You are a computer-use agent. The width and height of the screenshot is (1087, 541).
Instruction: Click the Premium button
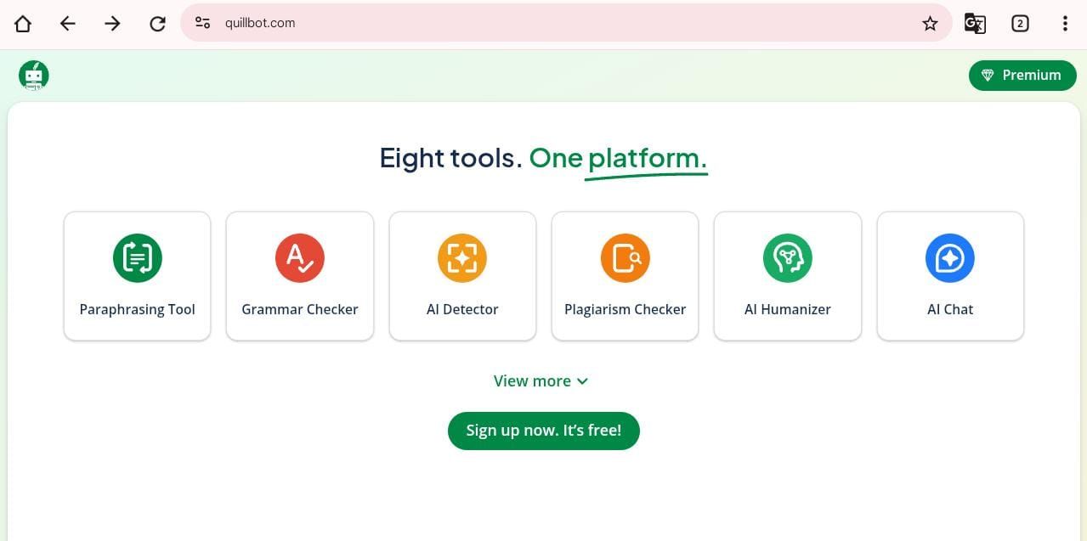pos(1022,75)
